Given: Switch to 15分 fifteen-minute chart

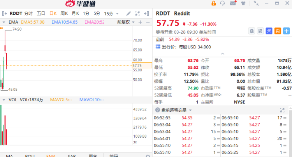Looking at the screenshot, I should tap(109, 14).
